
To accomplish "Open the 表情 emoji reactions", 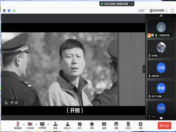I will point(116,125).
